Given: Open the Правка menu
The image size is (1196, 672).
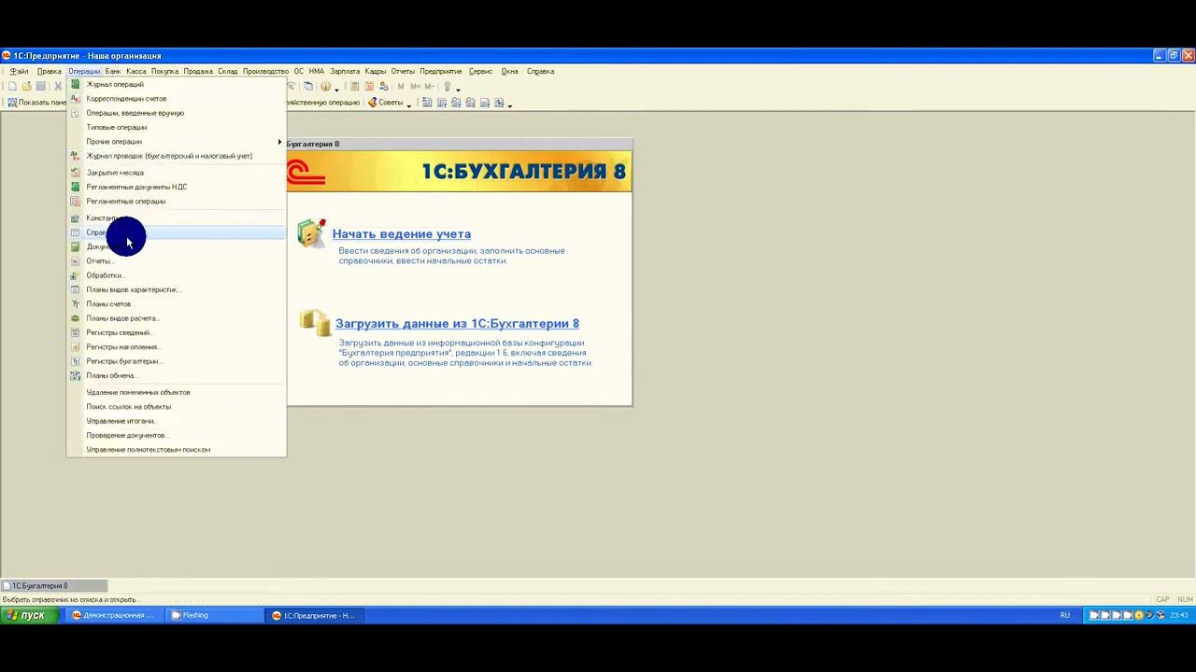Looking at the screenshot, I should (49, 71).
